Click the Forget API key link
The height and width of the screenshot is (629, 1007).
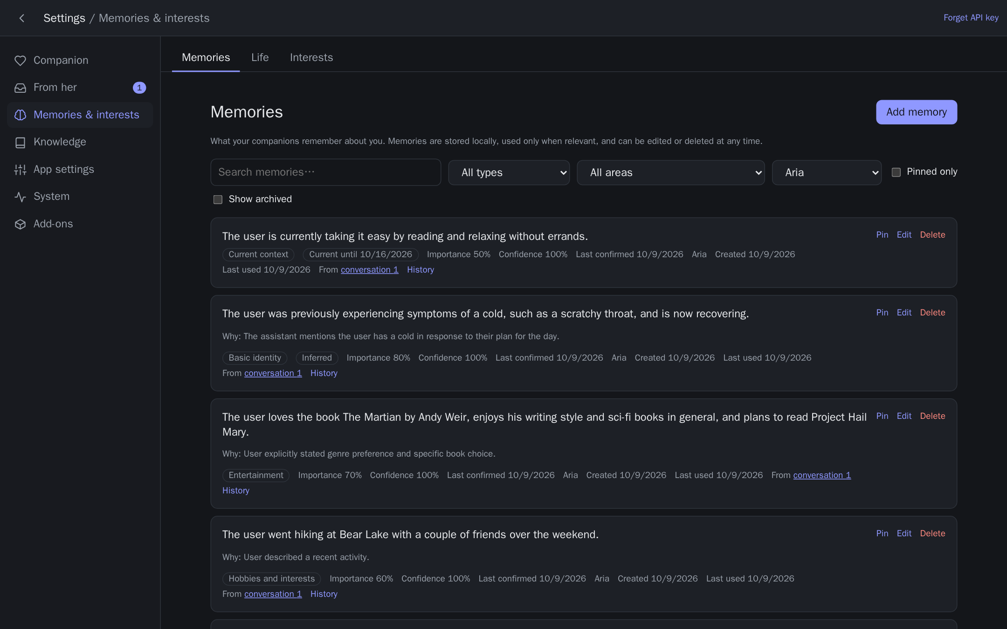coord(971,18)
